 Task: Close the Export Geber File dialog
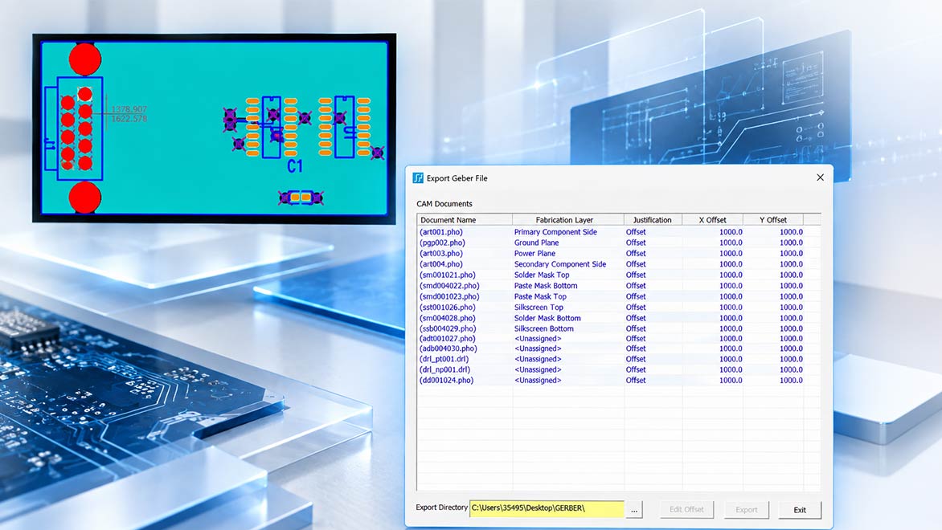click(x=820, y=177)
